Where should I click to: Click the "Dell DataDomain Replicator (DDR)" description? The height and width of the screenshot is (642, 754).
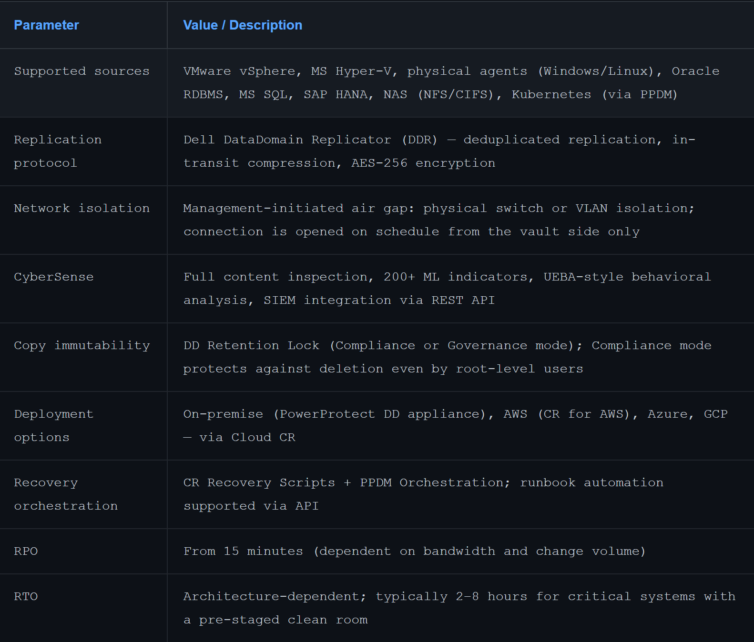[439, 151]
